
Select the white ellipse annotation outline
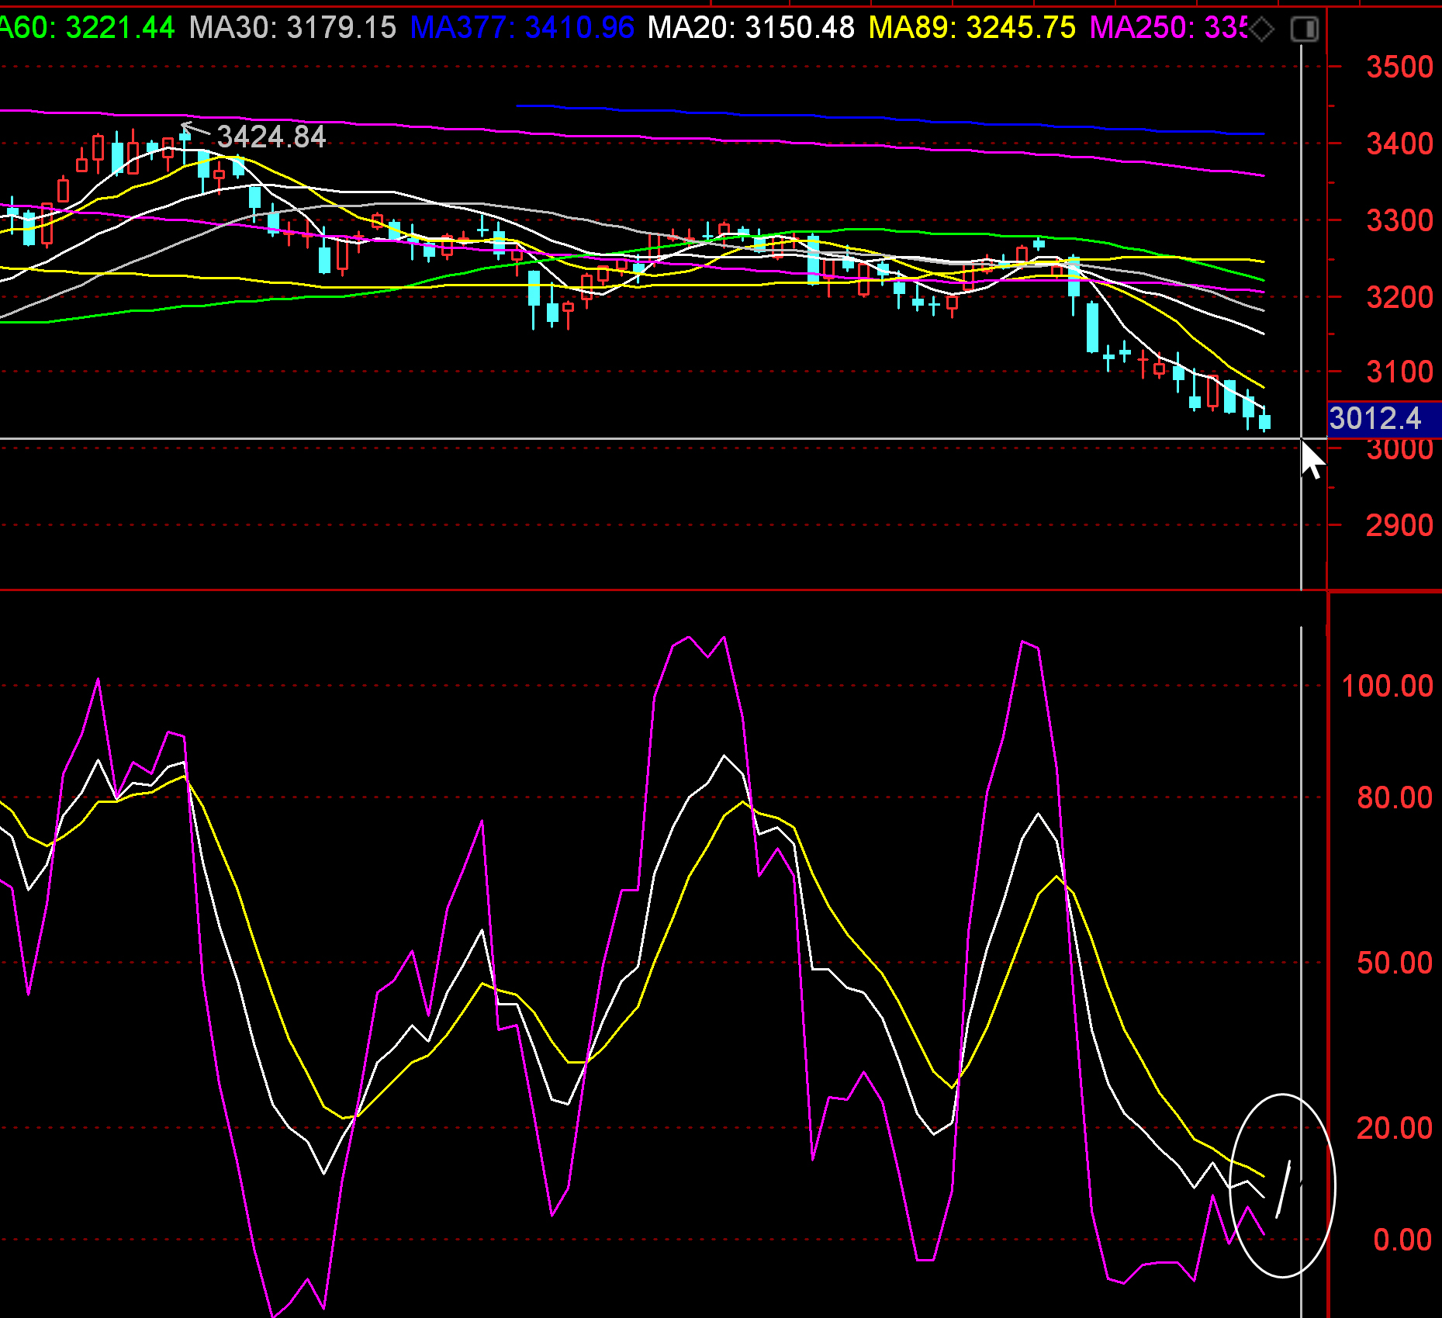pyautogui.click(x=1231, y=1186)
